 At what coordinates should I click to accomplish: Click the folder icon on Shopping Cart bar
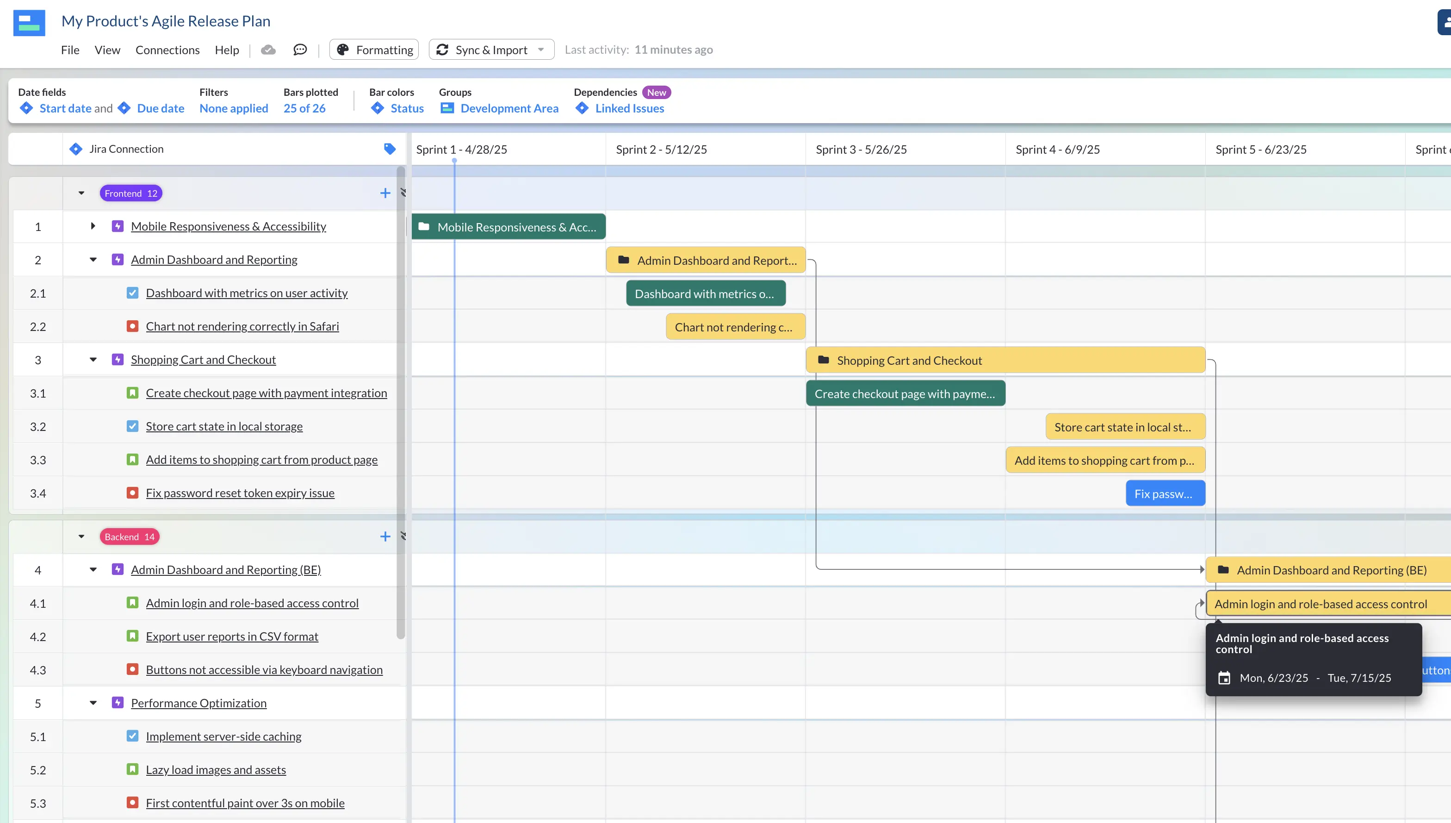point(824,360)
